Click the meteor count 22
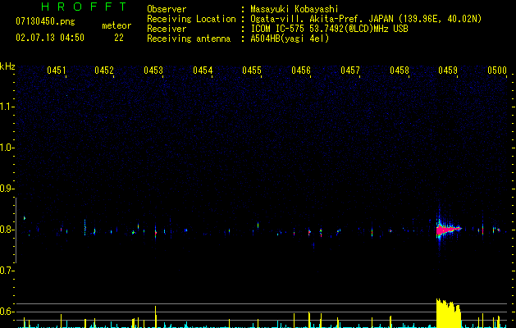Image resolution: width=516 pixels, height=328 pixels. point(119,38)
